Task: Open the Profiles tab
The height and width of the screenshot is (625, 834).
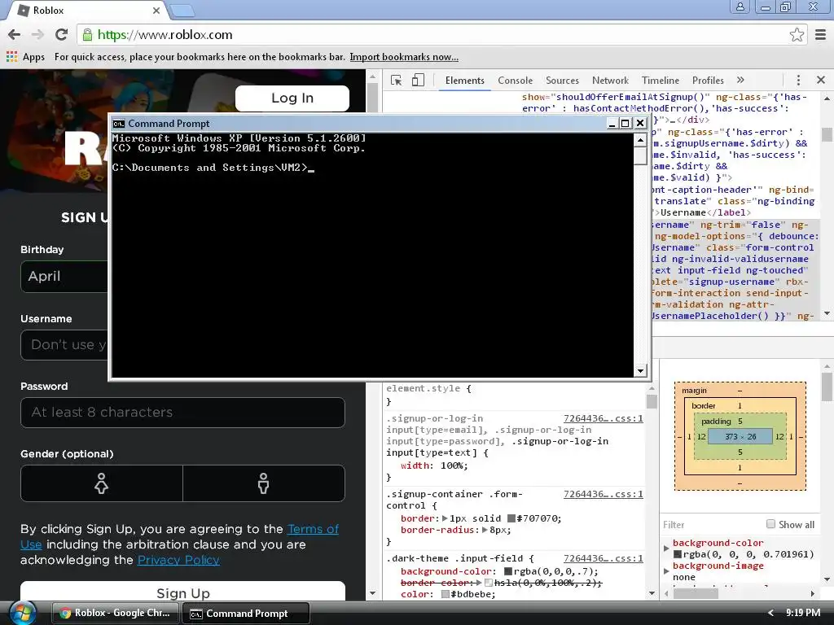Action: coord(708,81)
